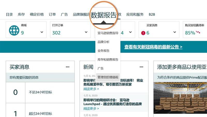The image size is (207, 117).
Task: Click the teal globe marketplace icon
Action: pos(14,30)
